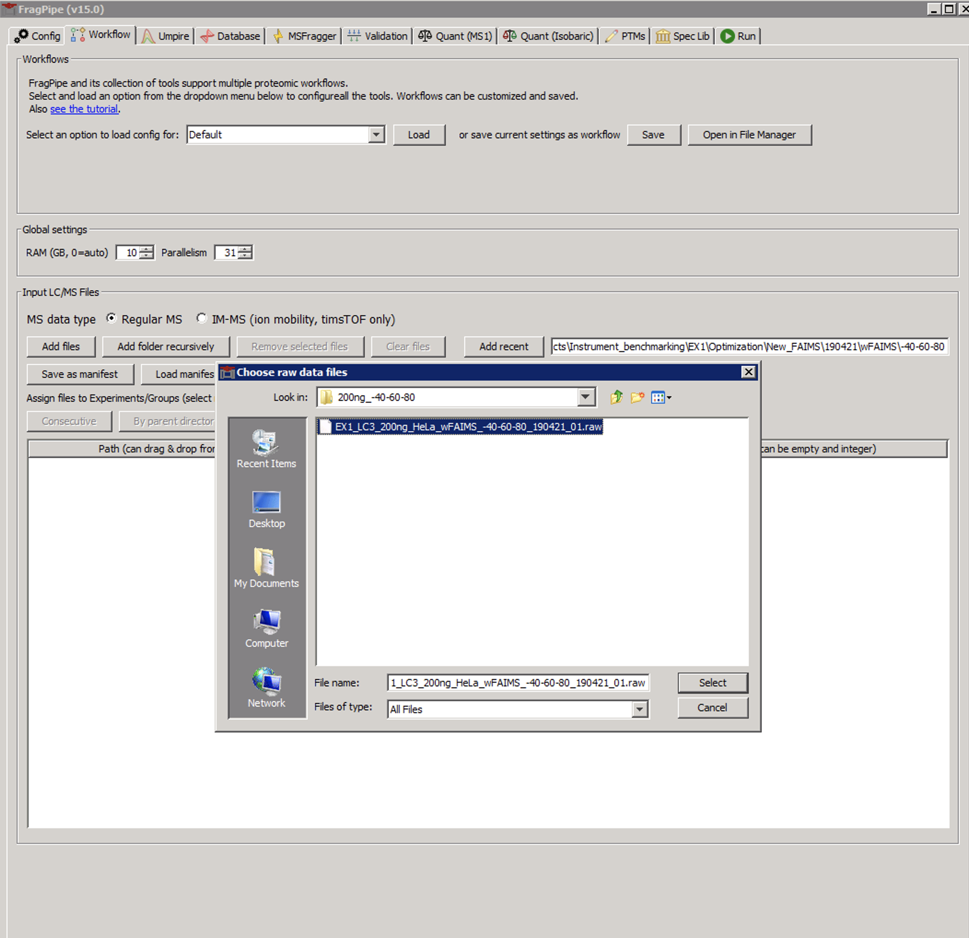The width and height of the screenshot is (969, 938).
Task: Select the Regular MS radio button
Action: [x=111, y=318]
